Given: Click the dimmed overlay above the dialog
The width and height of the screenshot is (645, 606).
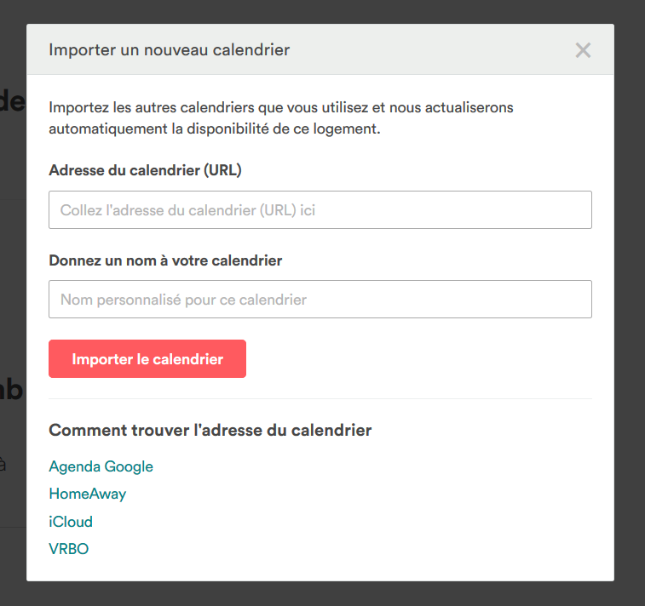Looking at the screenshot, I should [322, 12].
